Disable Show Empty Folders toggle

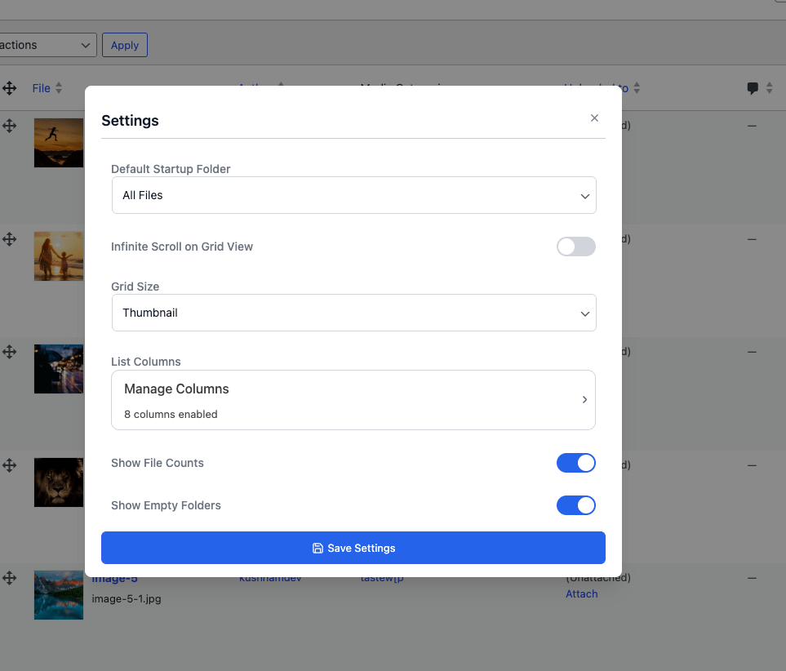[575, 506]
